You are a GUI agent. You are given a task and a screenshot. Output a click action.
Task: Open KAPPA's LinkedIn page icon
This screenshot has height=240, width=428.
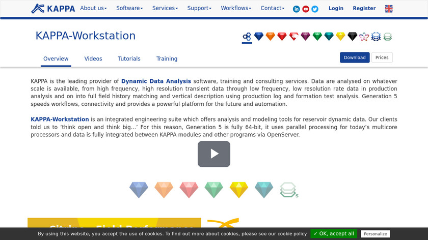coord(296,9)
